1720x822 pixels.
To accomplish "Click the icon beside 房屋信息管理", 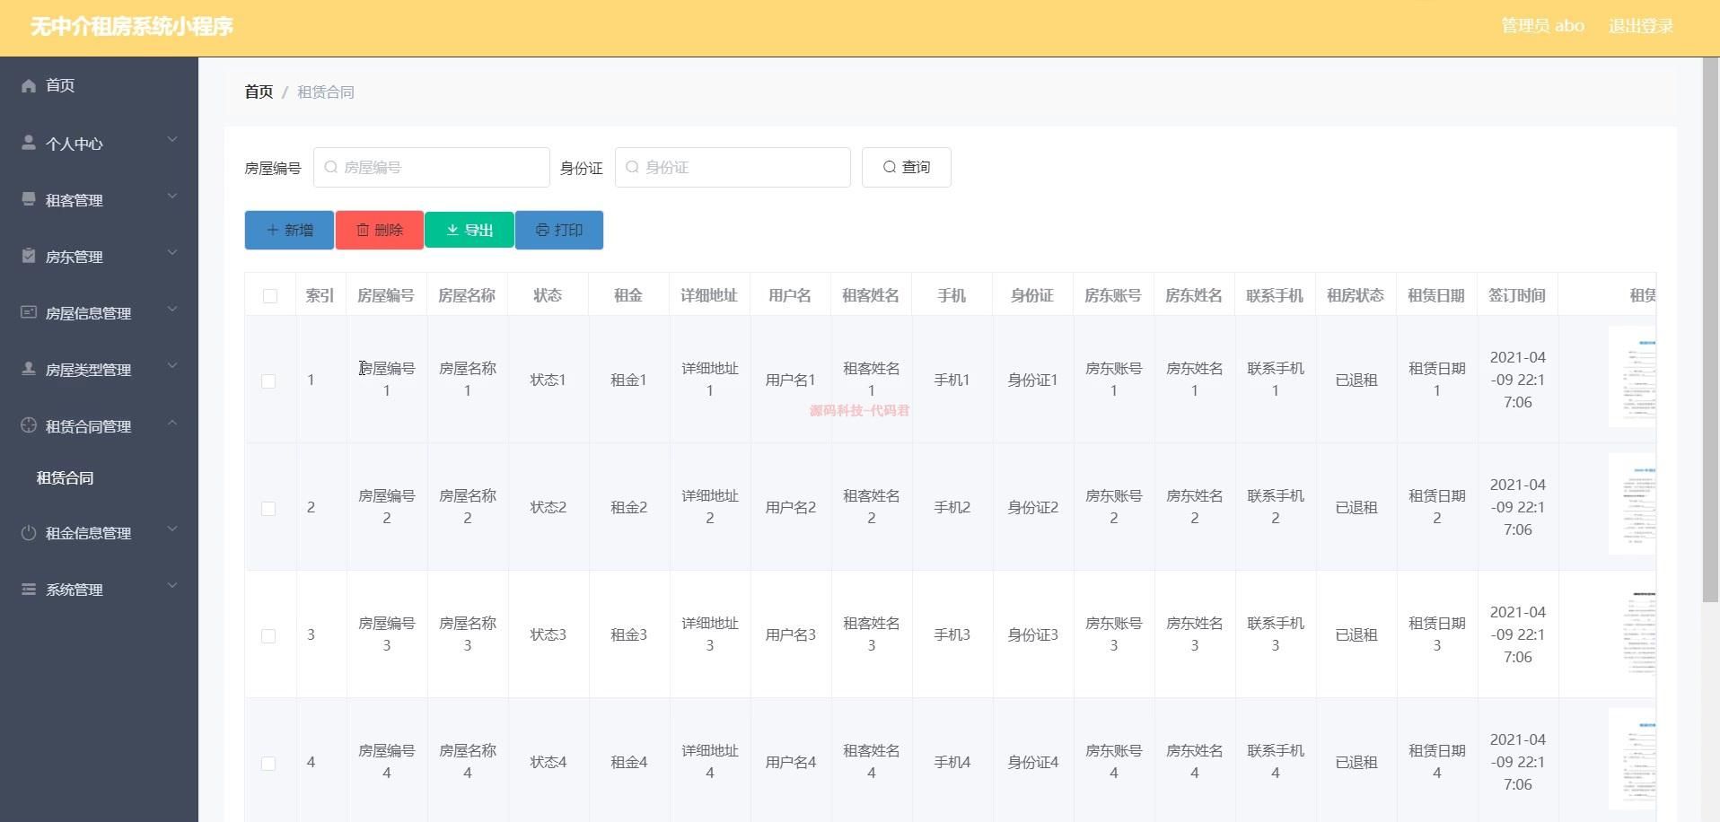I will click(29, 312).
